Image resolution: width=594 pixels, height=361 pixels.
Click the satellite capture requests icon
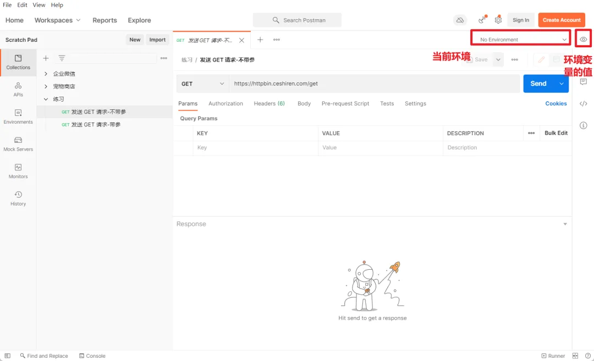click(482, 20)
